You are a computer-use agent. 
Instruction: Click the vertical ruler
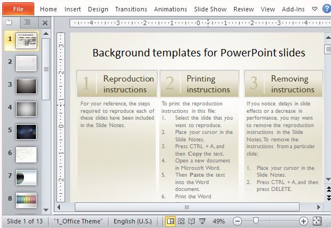point(61,117)
